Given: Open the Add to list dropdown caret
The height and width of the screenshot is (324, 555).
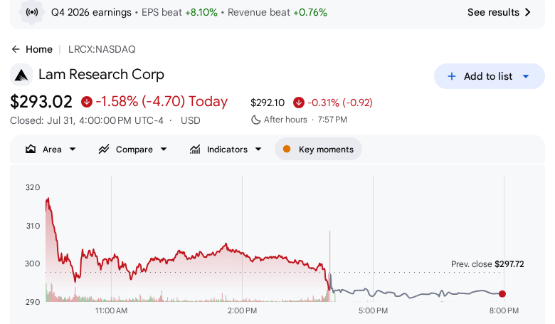Looking at the screenshot, I should pos(526,76).
